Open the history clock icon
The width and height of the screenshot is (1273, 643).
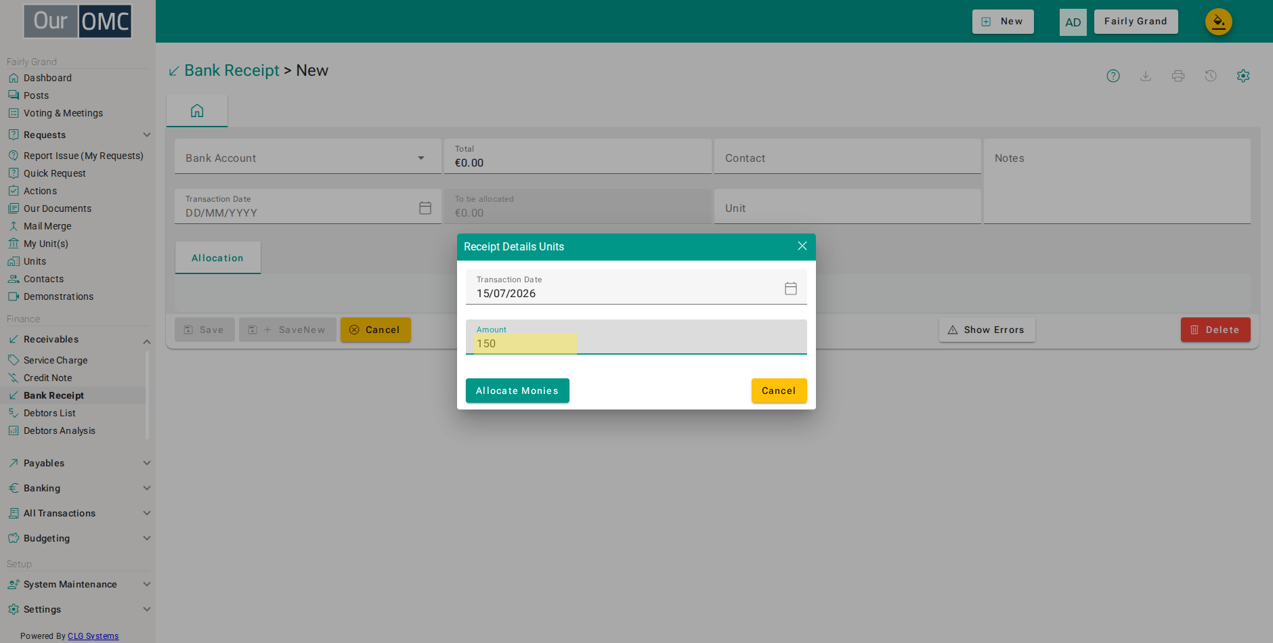[x=1211, y=76]
